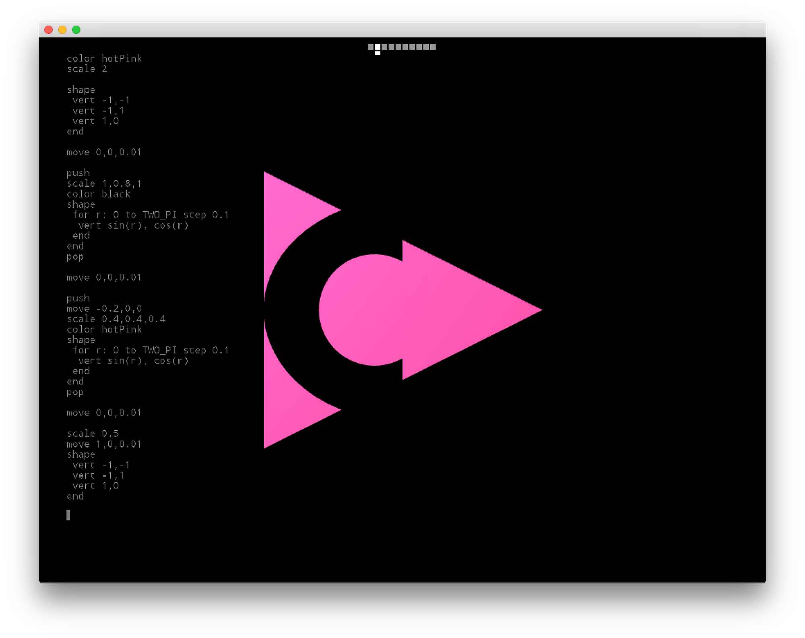Click the green fullscreen window button

click(76, 30)
